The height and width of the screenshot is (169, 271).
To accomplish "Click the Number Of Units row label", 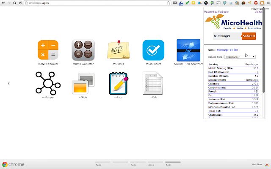I will pos(219,76).
